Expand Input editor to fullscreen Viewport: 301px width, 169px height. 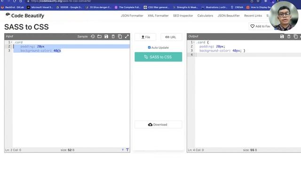127,37
